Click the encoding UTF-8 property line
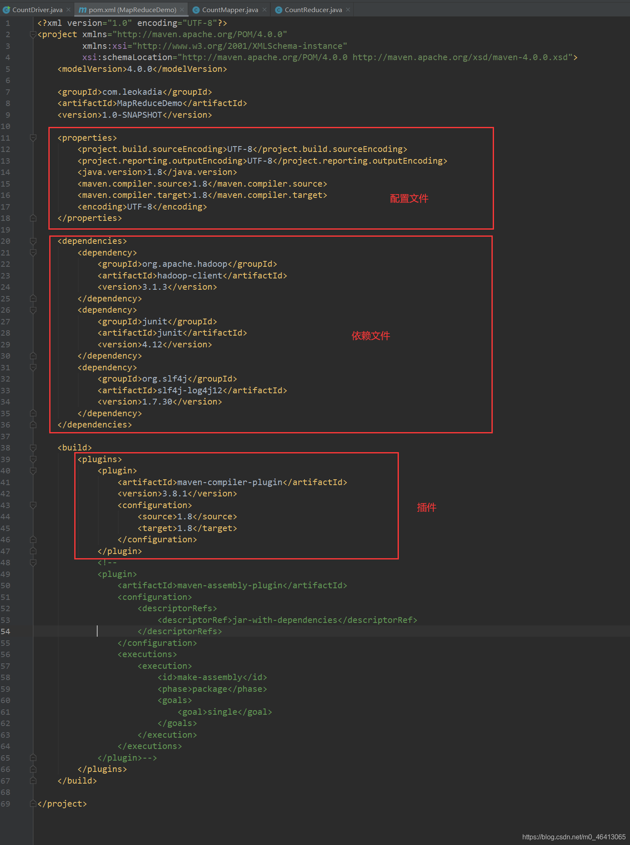The width and height of the screenshot is (630, 845). (142, 207)
